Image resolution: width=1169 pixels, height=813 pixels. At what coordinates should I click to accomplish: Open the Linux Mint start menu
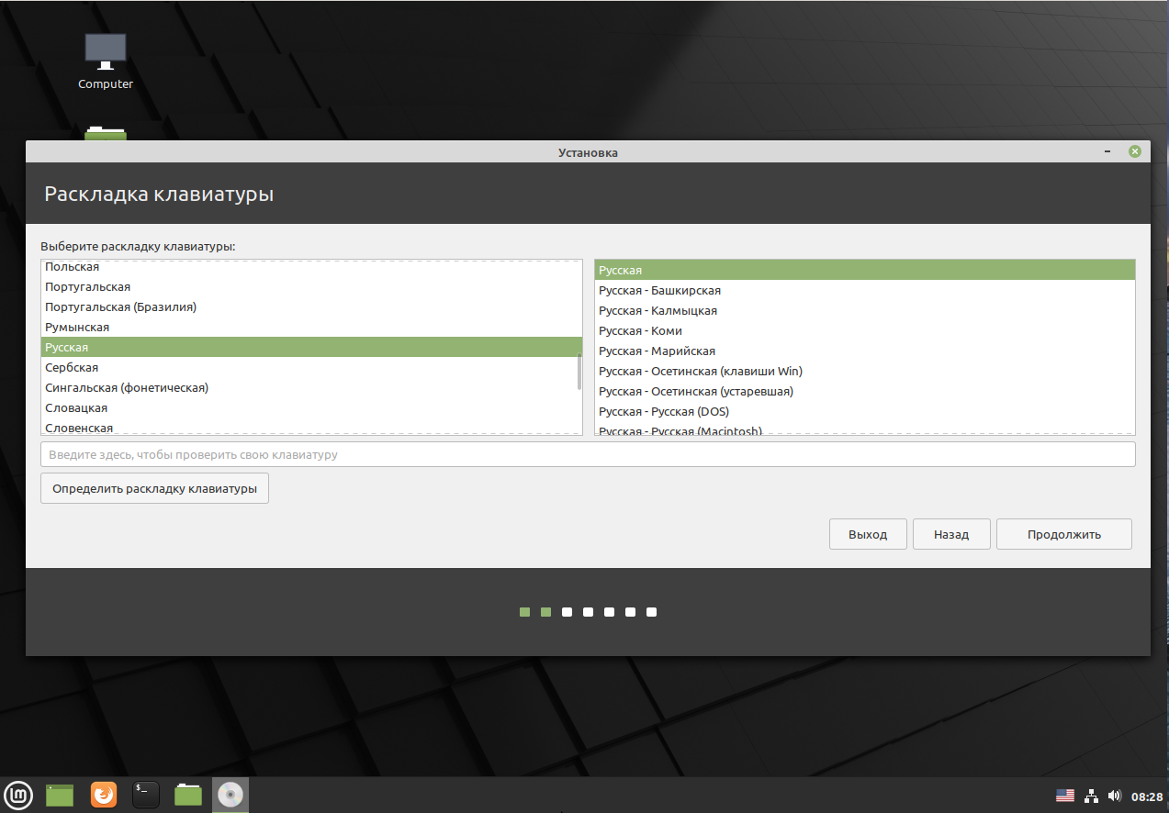(x=18, y=794)
